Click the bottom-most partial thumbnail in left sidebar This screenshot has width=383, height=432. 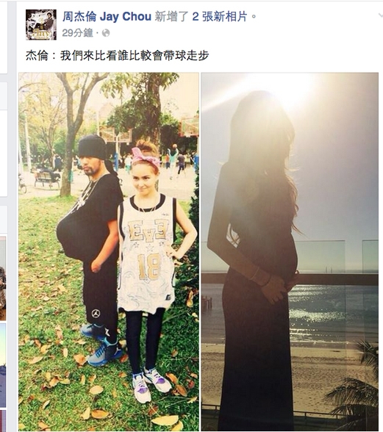pos(3,421)
